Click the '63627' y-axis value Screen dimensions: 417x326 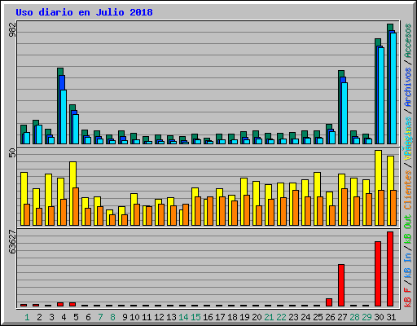point(12,242)
